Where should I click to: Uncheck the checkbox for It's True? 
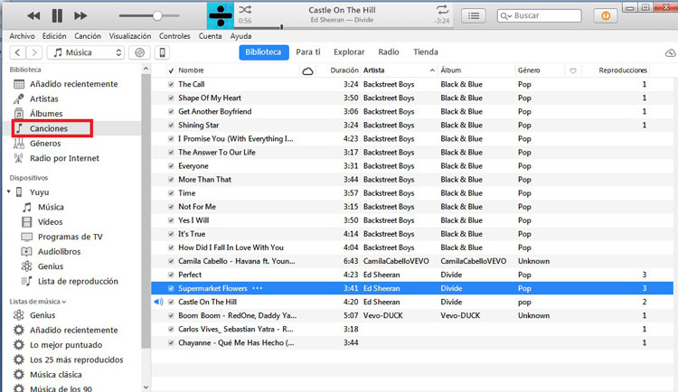click(x=171, y=234)
